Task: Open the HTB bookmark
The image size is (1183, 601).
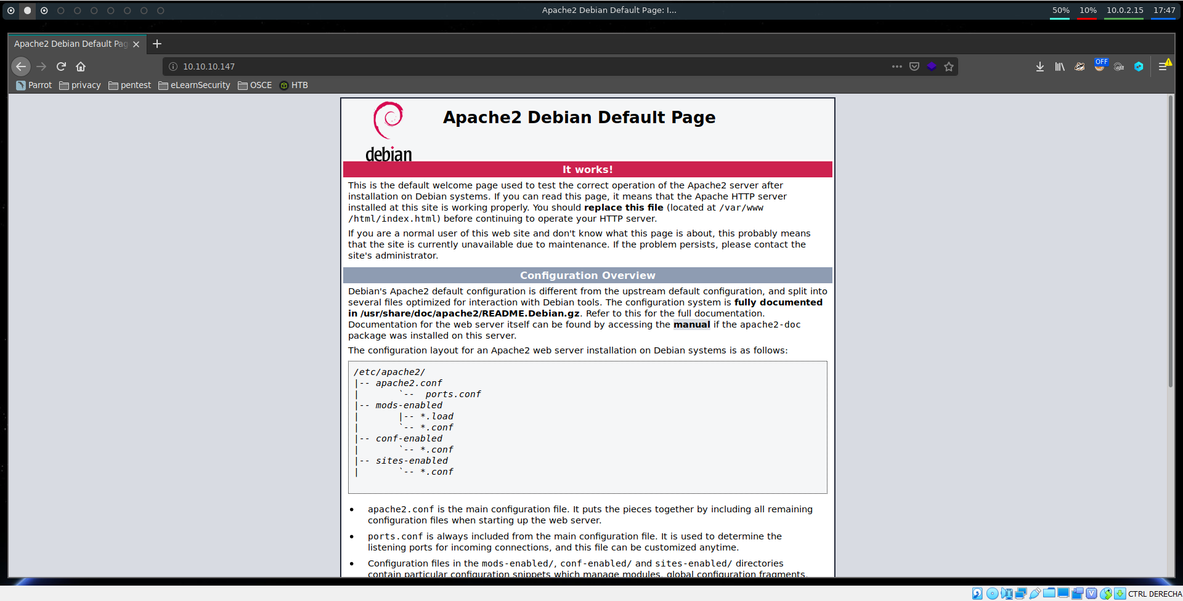Action: point(293,85)
